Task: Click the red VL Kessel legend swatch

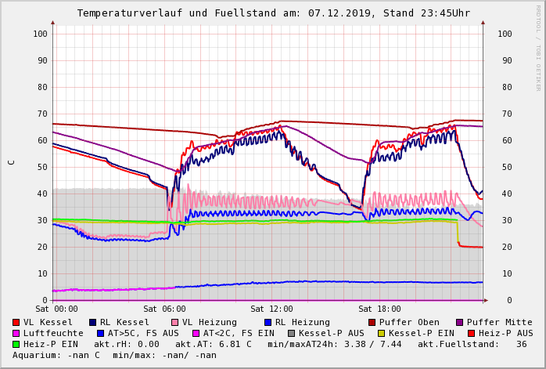Action: (16, 322)
